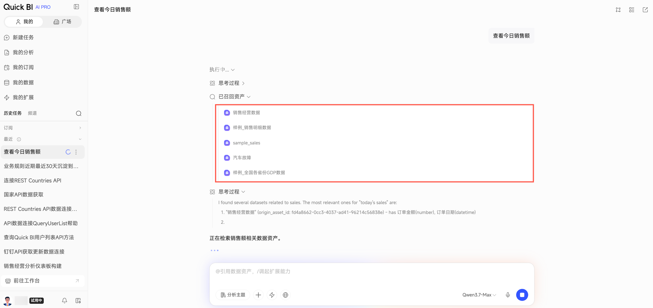This screenshot has height=308, width=653.
Task: Expand the 订阅 section
Action: pos(43,128)
